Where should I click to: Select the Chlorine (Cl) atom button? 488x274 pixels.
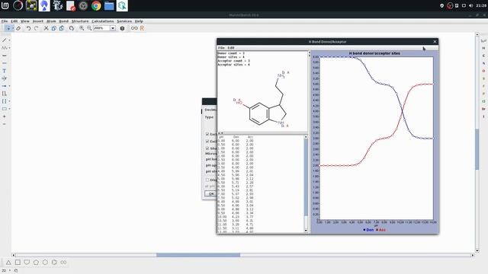pos(483,101)
